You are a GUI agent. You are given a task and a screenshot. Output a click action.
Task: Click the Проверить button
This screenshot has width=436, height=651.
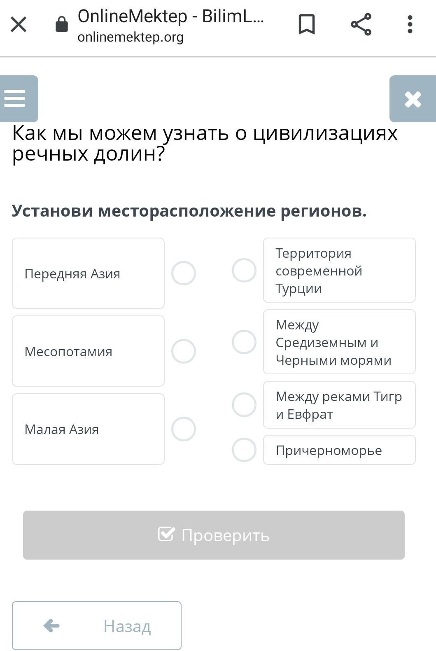214,535
